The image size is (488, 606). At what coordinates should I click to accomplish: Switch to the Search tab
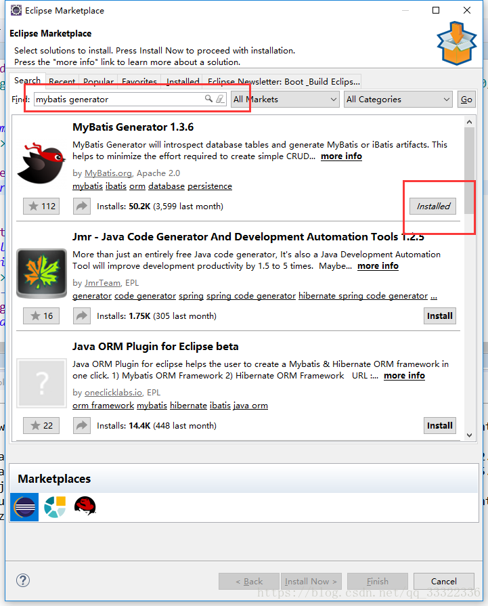pyautogui.click(x=28, y=81)
